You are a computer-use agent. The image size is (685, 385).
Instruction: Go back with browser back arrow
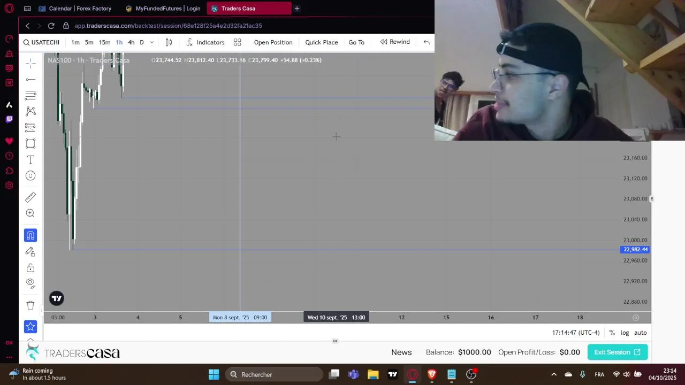(x=28, y=26)
